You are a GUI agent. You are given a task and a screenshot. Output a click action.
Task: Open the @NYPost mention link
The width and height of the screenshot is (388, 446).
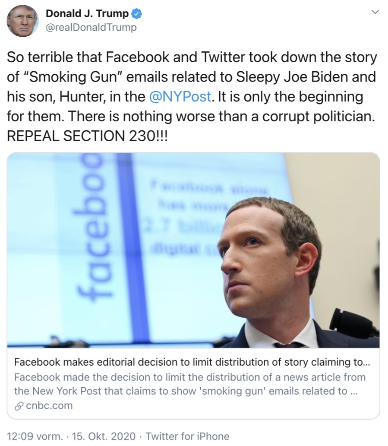pyautogui.click(x=180, y=97)
